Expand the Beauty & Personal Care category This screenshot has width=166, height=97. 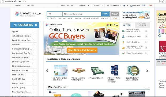point(34,40)
